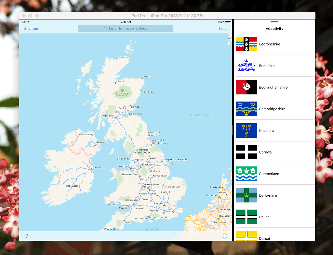Click the Amsterdam label on map
Screen dimensions: 333x255
217,187
